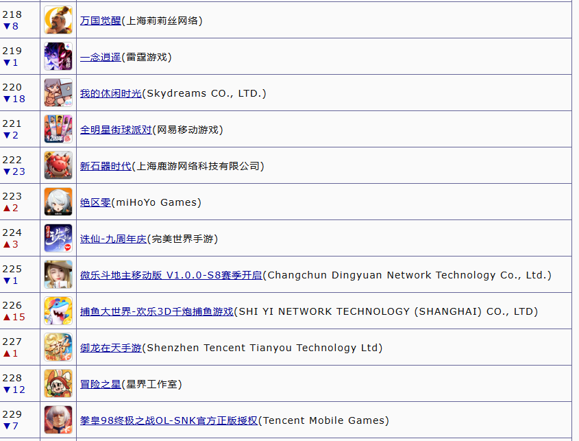Click publisher text (miHoYo Games)

(156, 202)
